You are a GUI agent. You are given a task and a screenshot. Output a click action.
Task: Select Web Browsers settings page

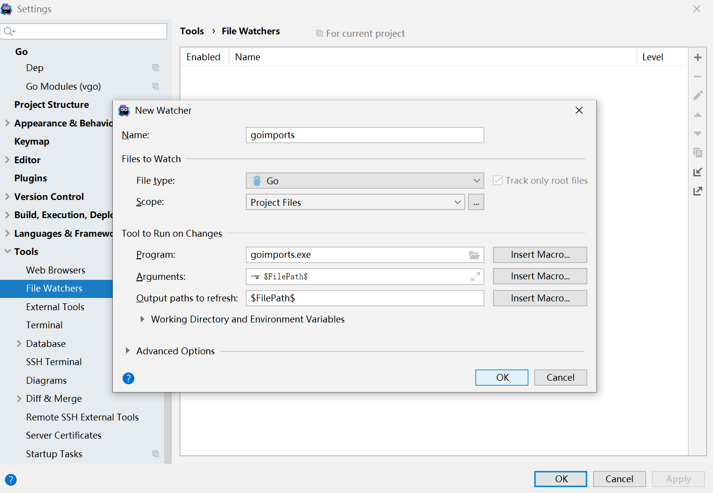[x=55, y=270]
